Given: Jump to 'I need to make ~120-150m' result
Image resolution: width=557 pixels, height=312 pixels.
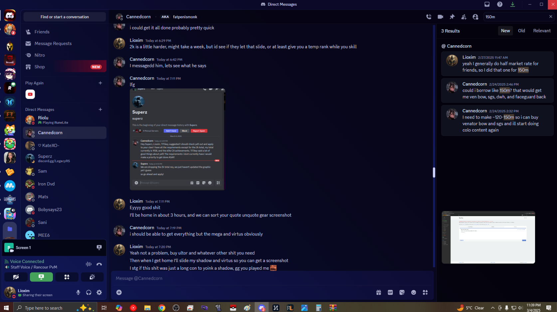Looking at the screenshot, I should click(497, 121).
